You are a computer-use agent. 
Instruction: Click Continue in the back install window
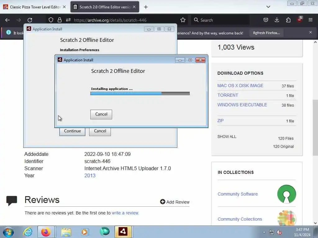[72, 131]
